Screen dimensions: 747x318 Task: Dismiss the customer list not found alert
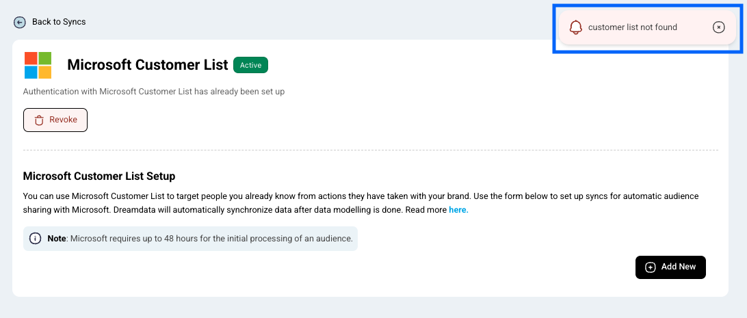pyautogui.click(x=718, y=27)
